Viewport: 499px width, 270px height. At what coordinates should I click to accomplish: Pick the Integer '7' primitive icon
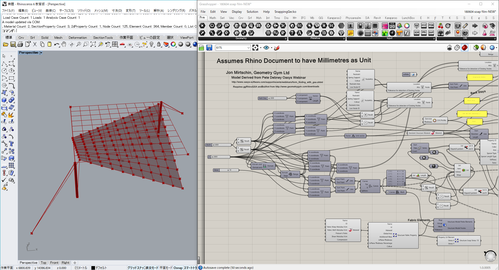(x=292, y=33)
